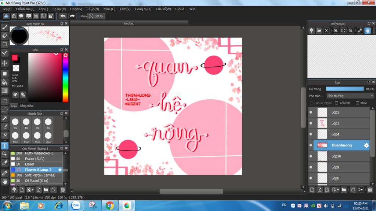
Task: Tick the Bảo vệ alpha checkbox
Action: (x=311, y=103)
